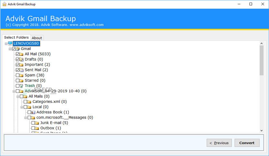The width and height of the screenshot is (269, 156).
Task: Click the Important folder icon
Action: pyautogui.click(x=22, y=65)
